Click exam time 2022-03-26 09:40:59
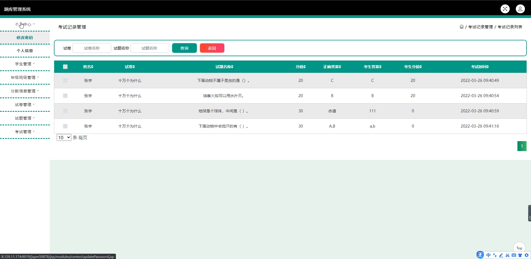The width and height of the screenshot is (531, 259). (480, 111)
